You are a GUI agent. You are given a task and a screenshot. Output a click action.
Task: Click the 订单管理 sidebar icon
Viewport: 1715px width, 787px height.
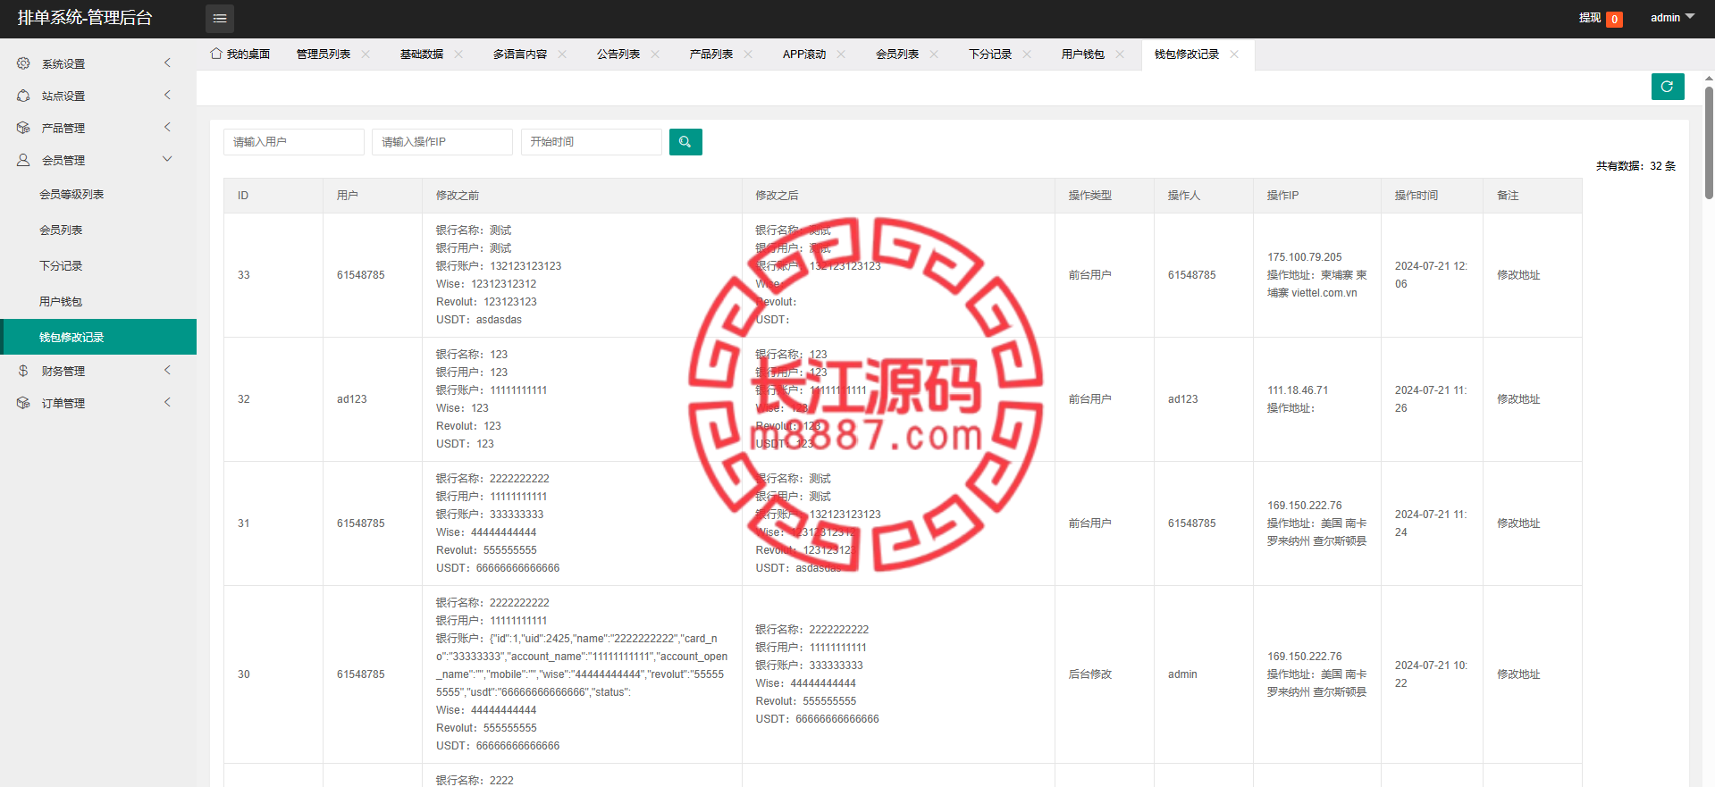[x=23, y=403]
